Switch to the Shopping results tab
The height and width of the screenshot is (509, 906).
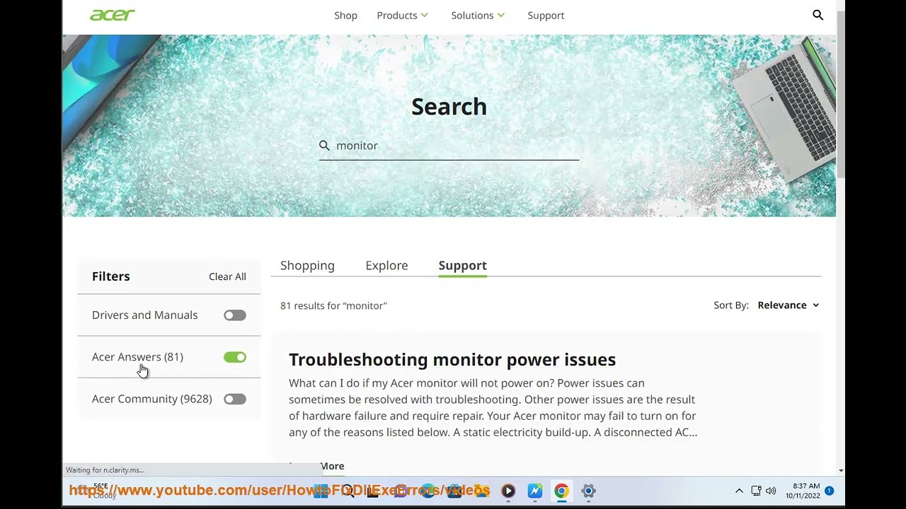click(x=307, y=265)
